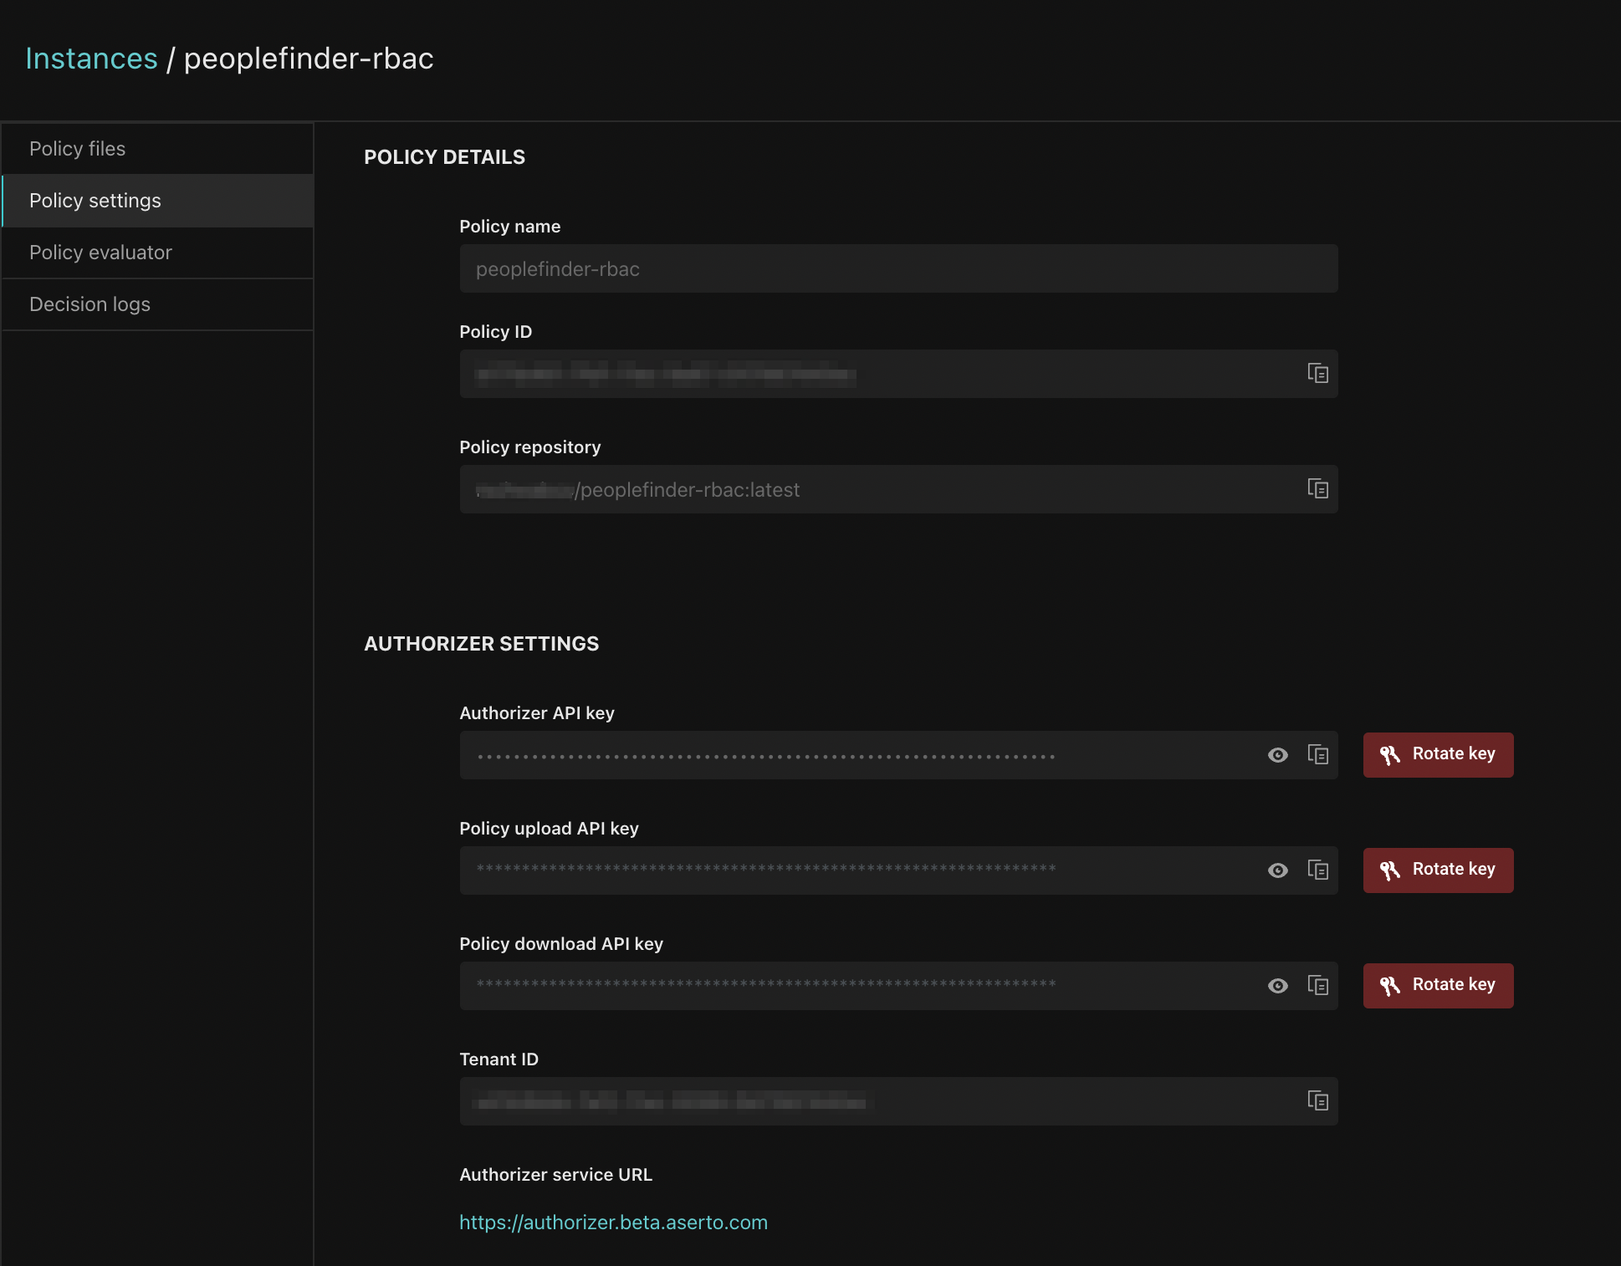
Task: Unmask the Policy download API key
Action: 1277,986
